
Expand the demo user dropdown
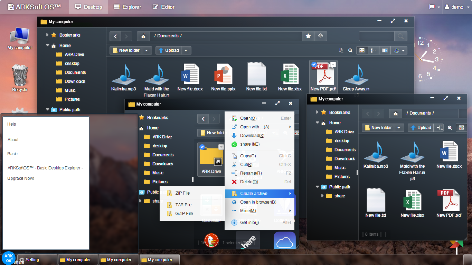click(454, 7)
